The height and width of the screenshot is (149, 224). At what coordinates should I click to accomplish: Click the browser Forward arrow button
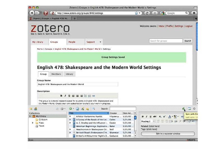(x=37, y=13)
